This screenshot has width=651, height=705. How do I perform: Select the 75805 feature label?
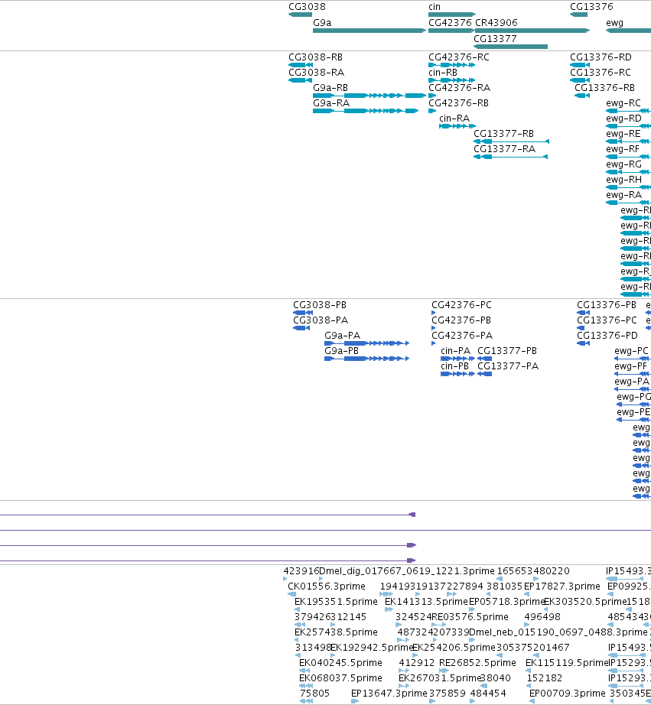point(315,694)
